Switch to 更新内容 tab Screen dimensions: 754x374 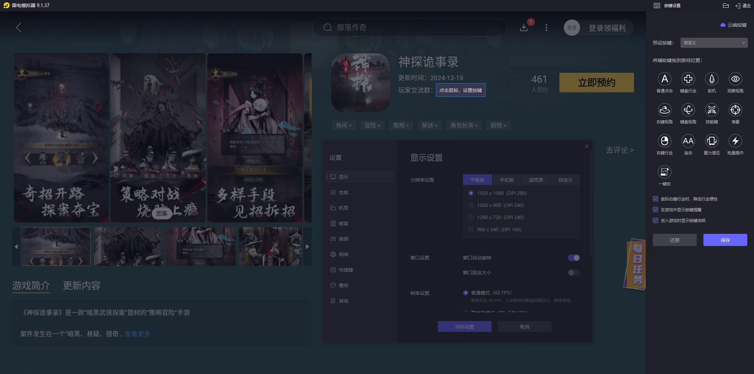click(x=82, y=286)
